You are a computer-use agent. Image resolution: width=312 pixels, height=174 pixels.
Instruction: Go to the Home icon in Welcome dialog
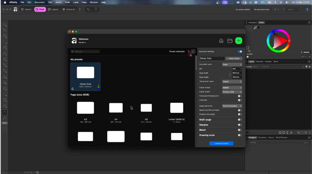click(x=221, y=41)
